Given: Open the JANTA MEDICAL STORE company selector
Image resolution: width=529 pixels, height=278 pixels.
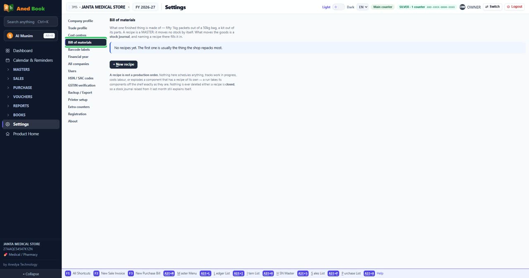Looking at the screenshot, I should (99, 7).
